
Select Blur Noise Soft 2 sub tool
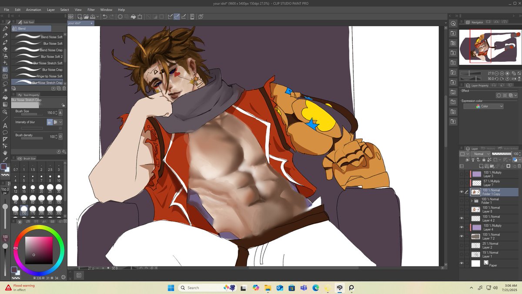37,57
